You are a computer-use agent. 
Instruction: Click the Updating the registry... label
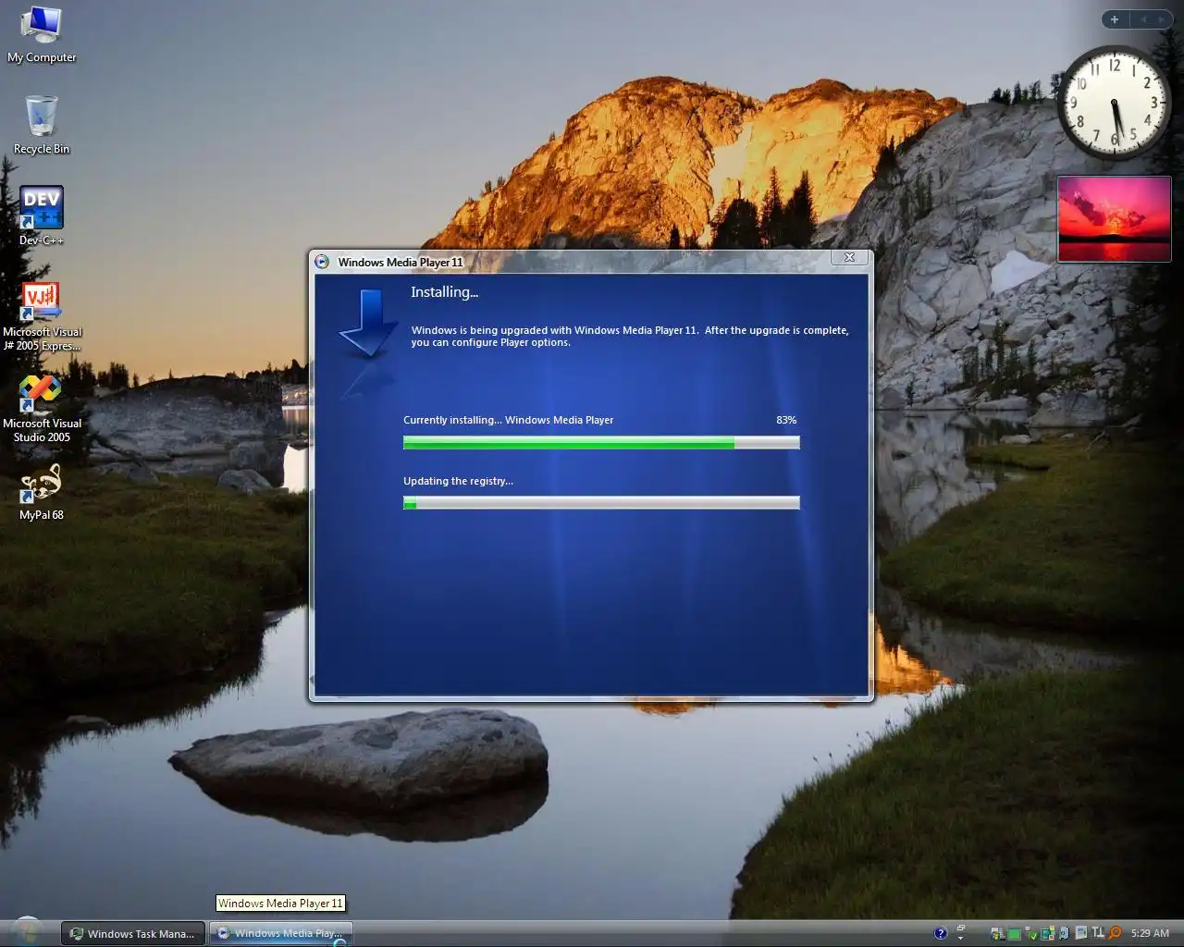[458, 481]
